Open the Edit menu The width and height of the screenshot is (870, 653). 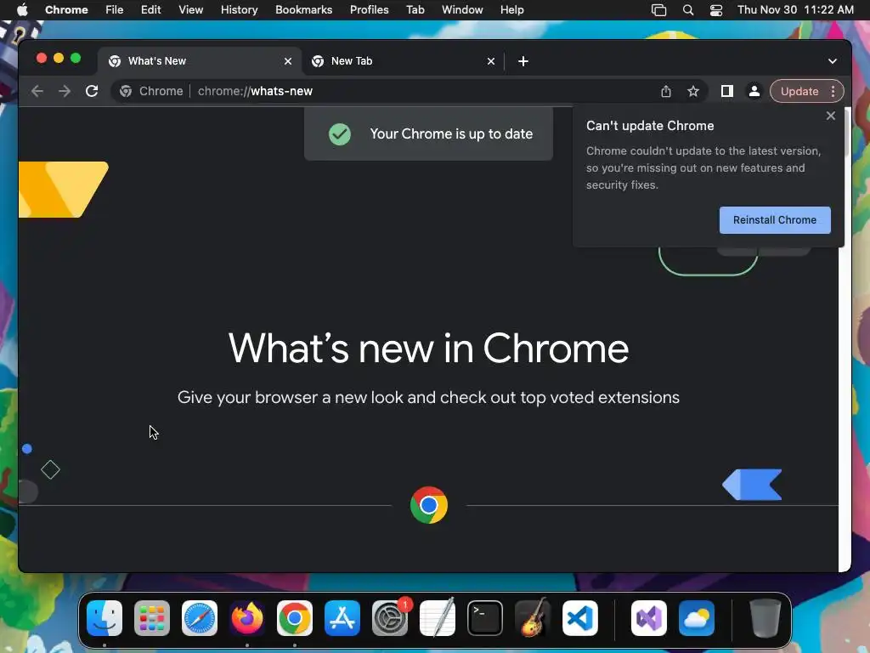pyautogui.click(x=150, y=9)
